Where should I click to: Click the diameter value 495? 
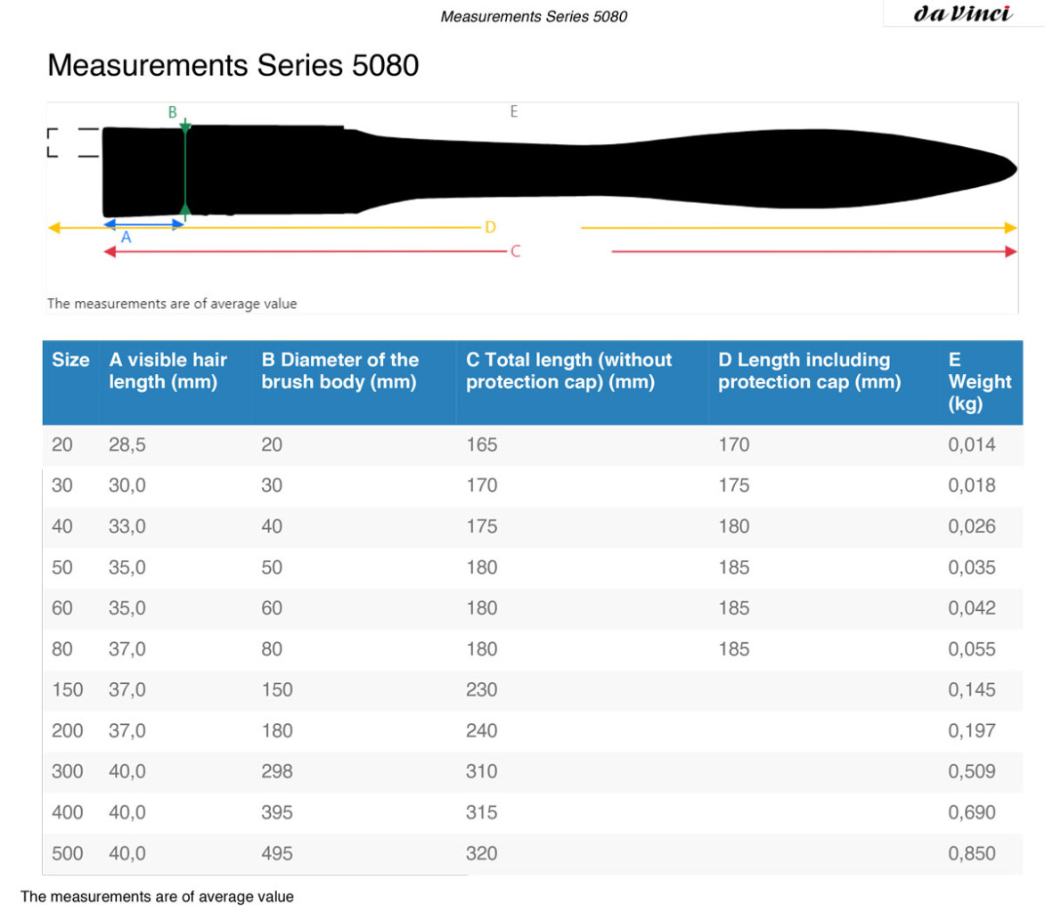tap(277, 853)
